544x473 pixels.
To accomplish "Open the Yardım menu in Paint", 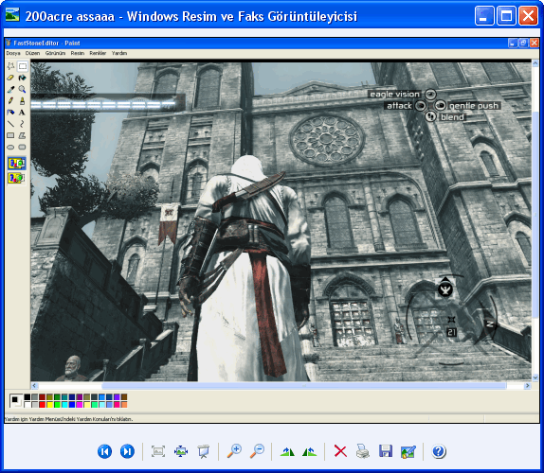I will [x=119, y=53].
